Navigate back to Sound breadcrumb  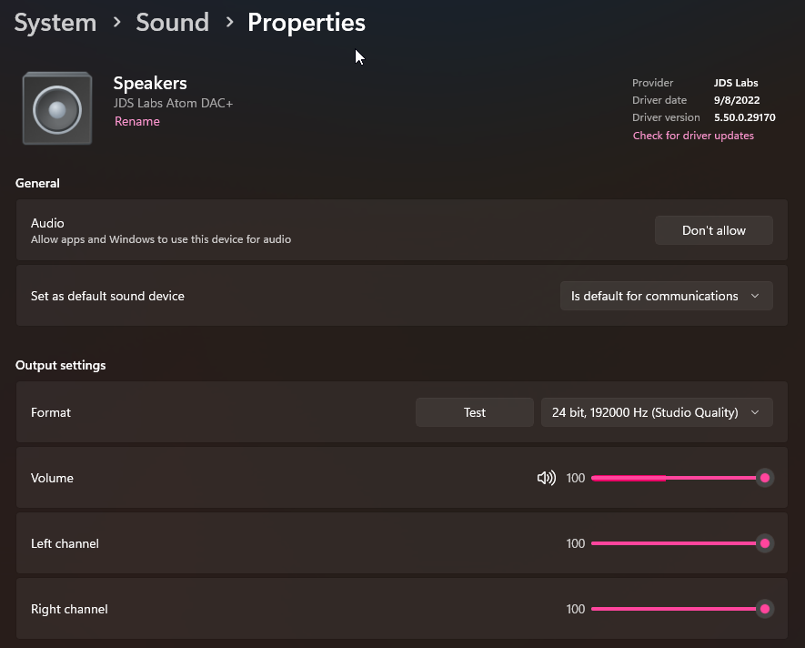click(x=173, y=23)
